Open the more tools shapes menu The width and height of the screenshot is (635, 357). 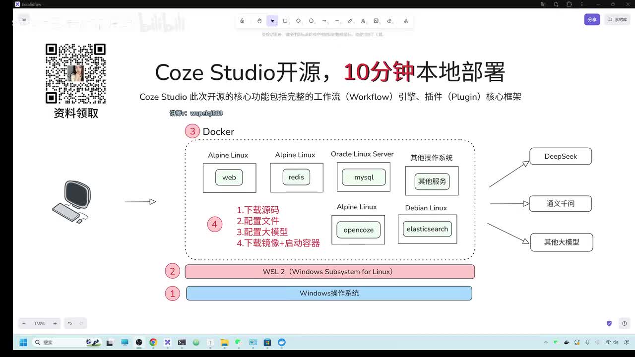coord(406,21)
